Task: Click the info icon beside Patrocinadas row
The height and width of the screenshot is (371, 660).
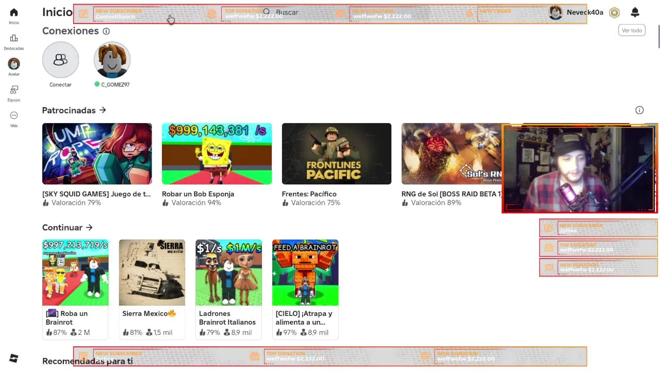Action: click(x=639, y=110)
